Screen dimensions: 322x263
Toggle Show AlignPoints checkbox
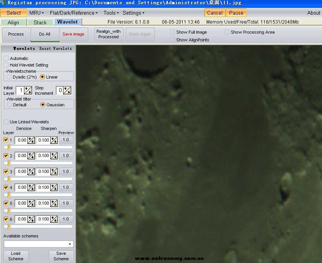[x=173, y=39]
